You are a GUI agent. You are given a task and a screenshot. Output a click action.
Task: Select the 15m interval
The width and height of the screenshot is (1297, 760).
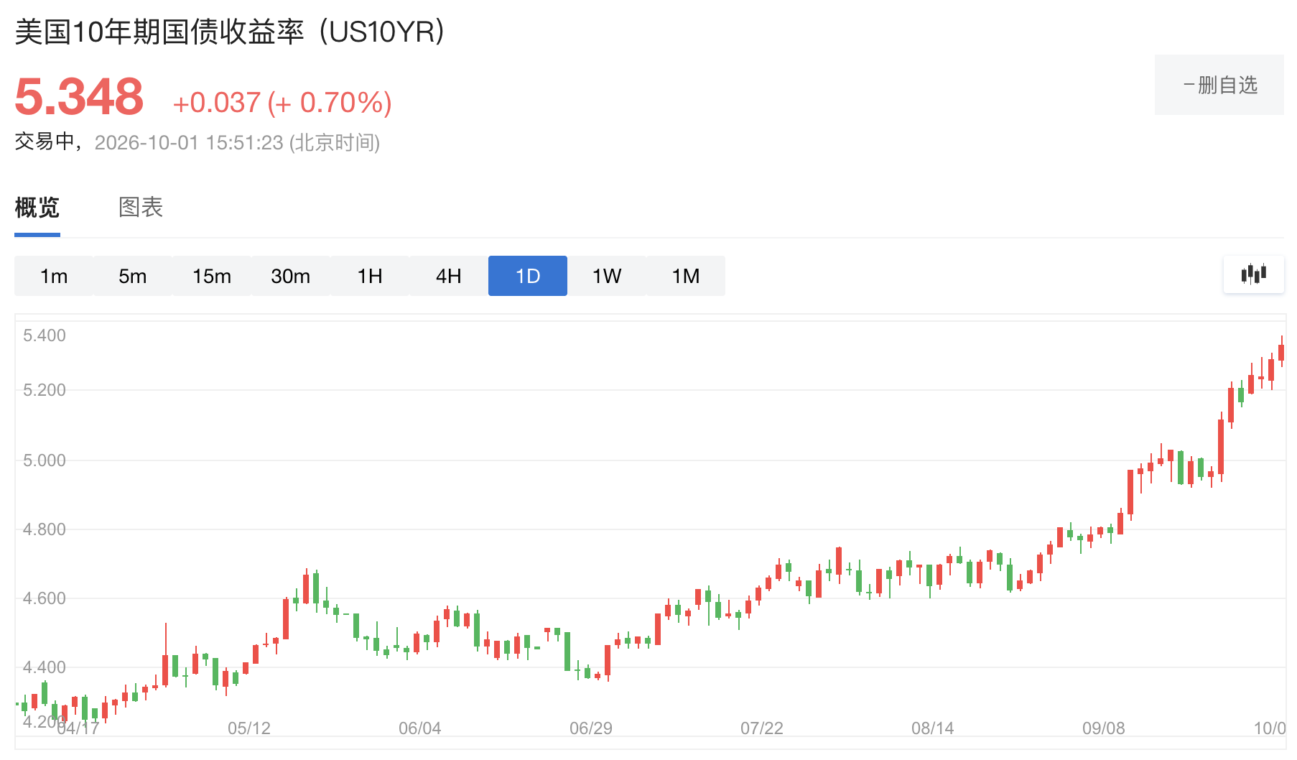tap(212, 276)
